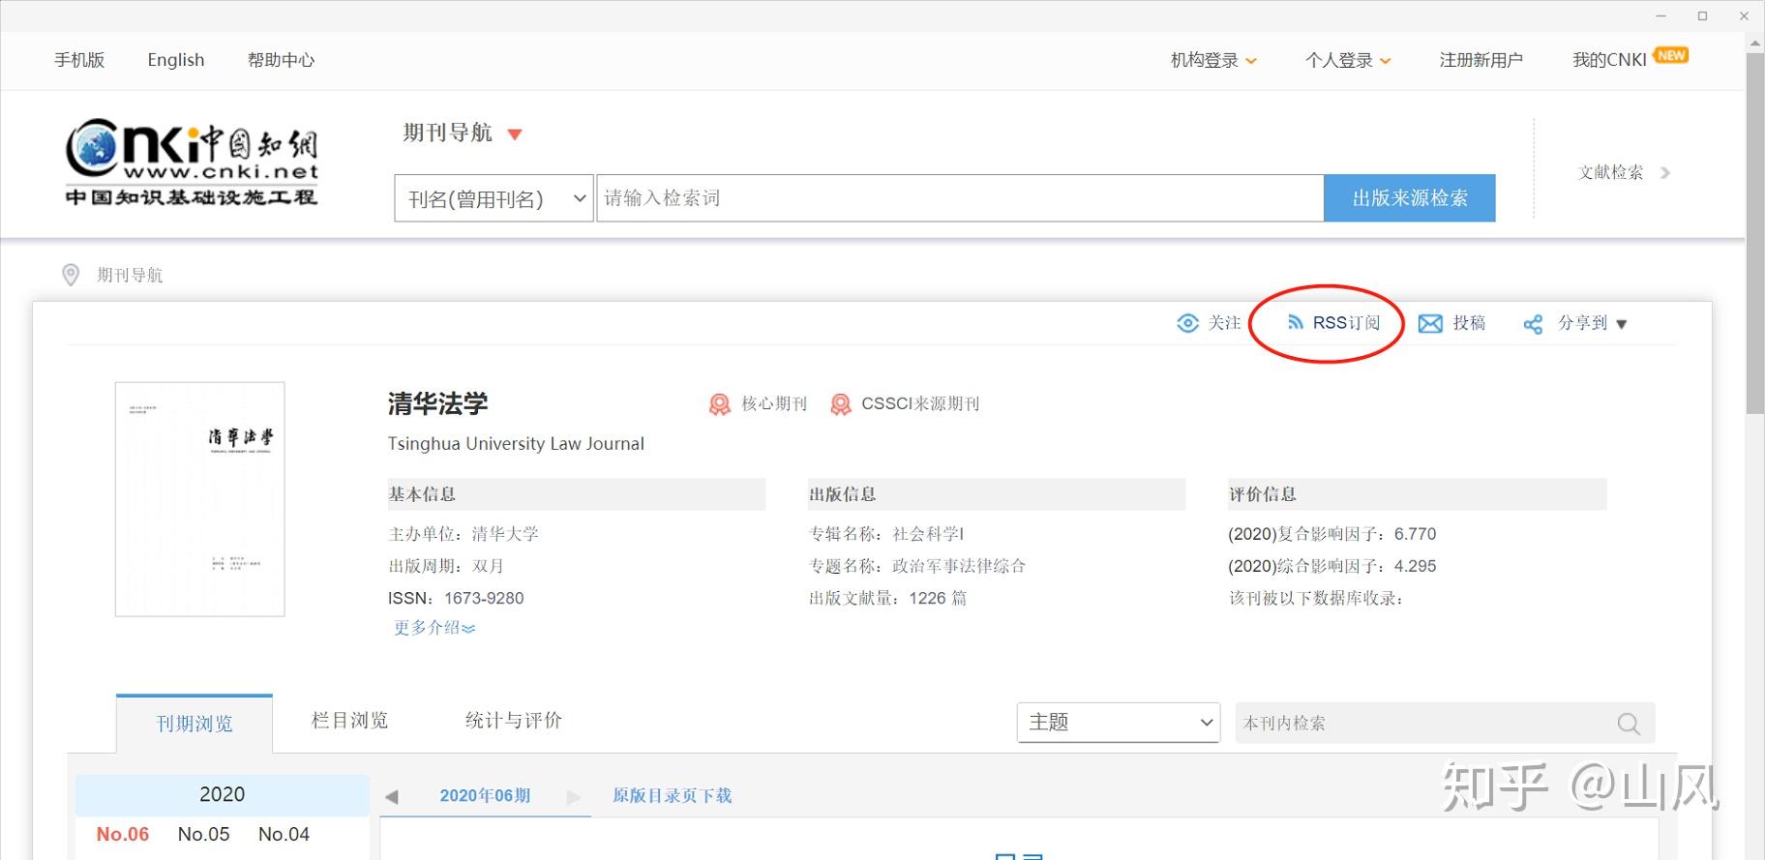Click the 综合影响因子 4.295 text

[x=1331, y=566]
